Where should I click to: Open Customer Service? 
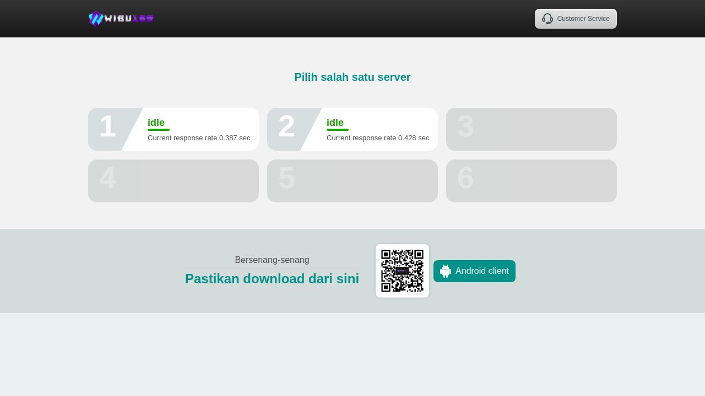click(576, 19)
